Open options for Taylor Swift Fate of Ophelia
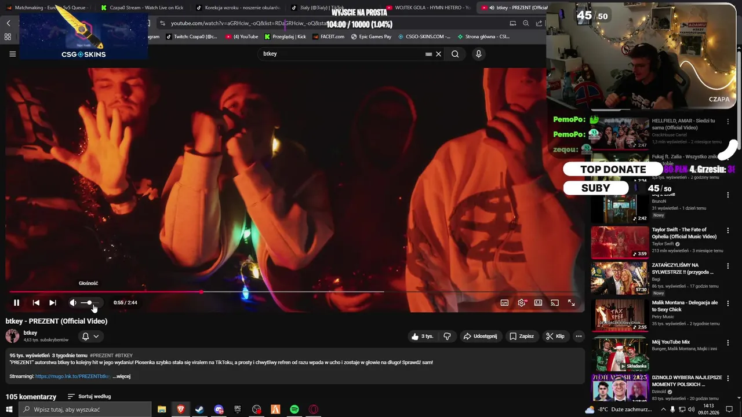This screenshot has height=417, width=742. pos(728,231)
